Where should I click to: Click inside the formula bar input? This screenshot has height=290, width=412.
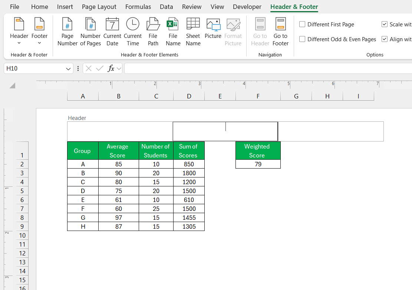coord(268,68)
